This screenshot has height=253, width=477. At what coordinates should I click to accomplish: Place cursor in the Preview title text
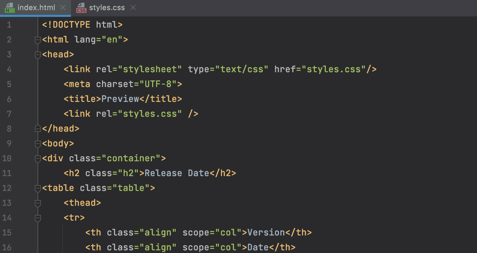tap(121, 99)
